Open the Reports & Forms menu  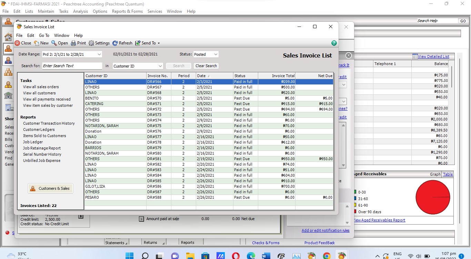127,11
